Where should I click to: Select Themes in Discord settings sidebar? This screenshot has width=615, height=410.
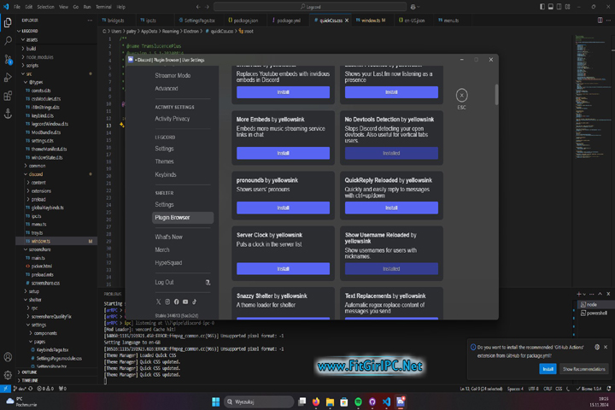164,161
